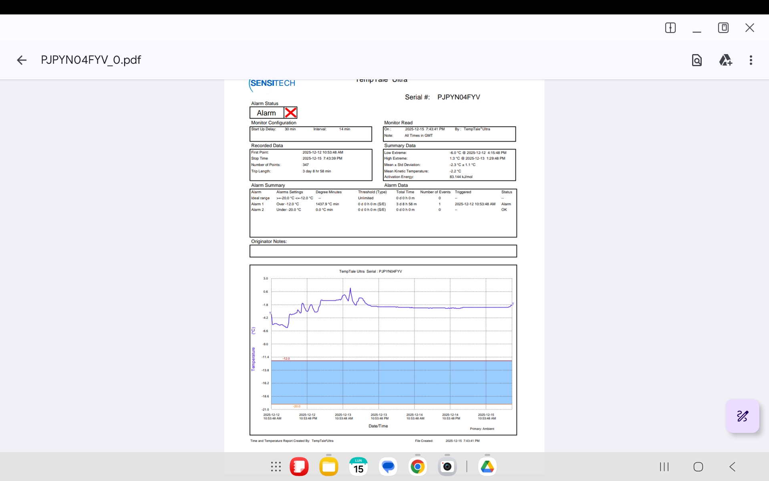The width and height of the screenshot is (769, 481).
Task: Open the blue Messages app
Action: click(x=388, y=467)
